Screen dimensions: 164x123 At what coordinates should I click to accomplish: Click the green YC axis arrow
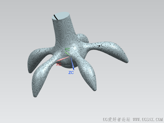click(67, 54)
